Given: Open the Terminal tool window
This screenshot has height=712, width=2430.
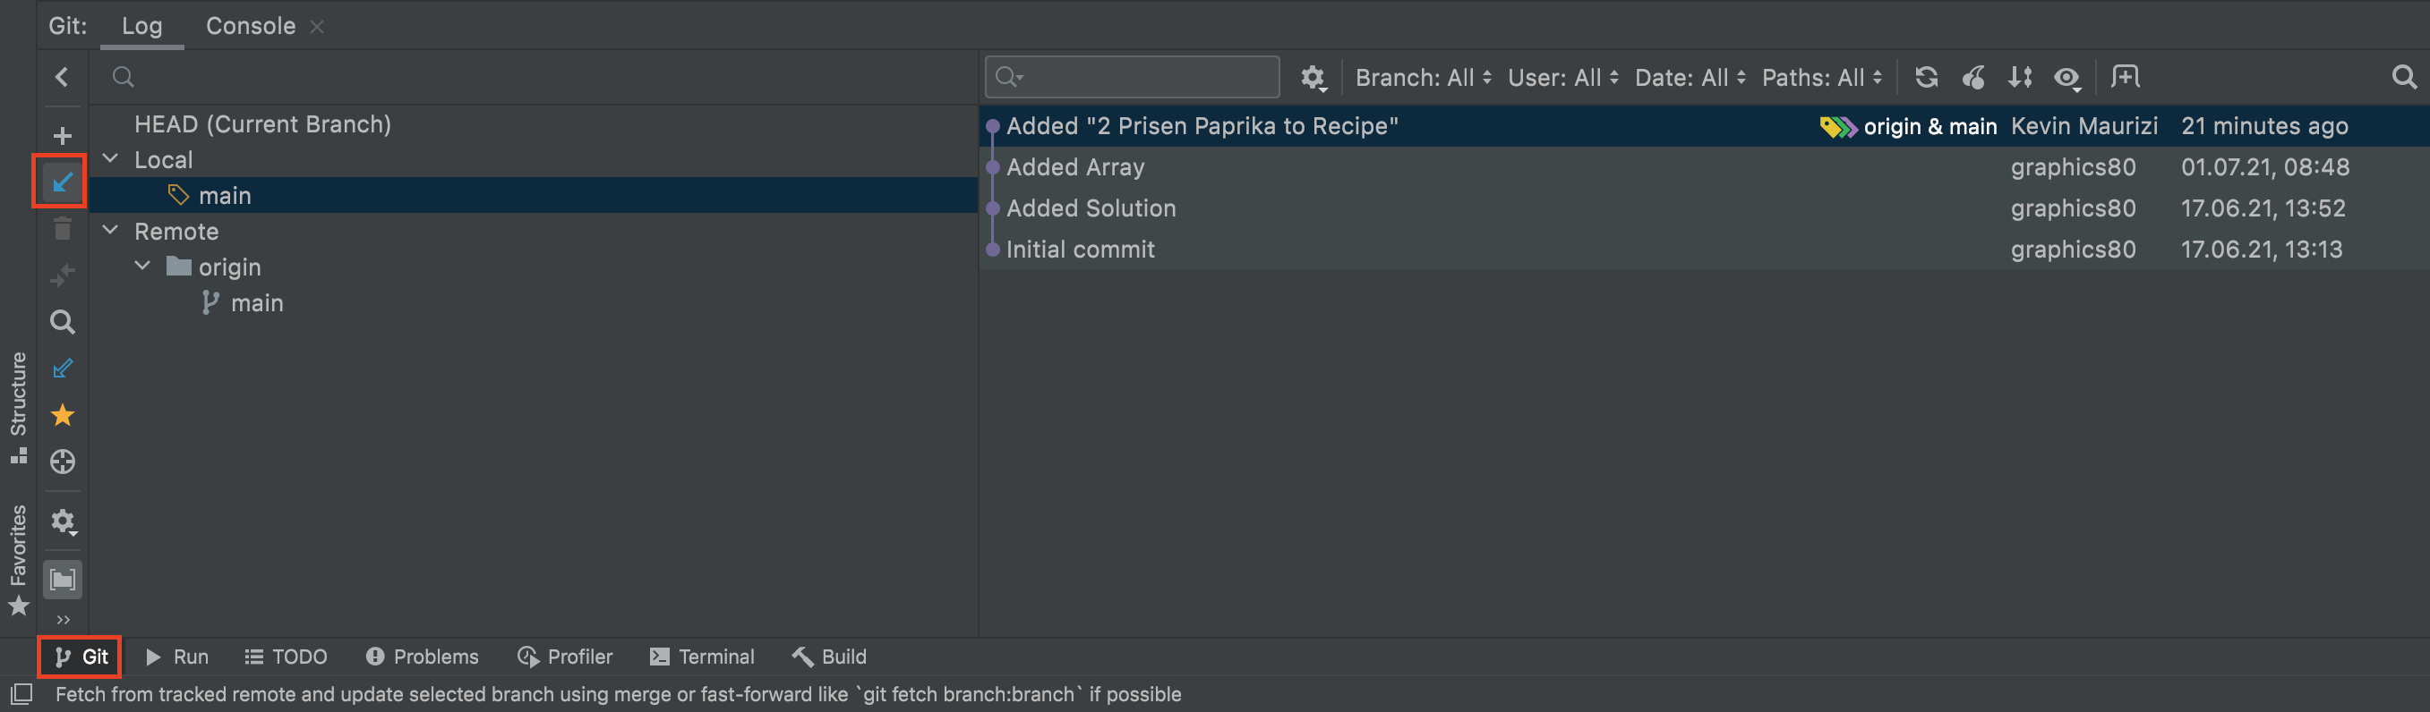Looking at the screenshot, I should point(702,657).
